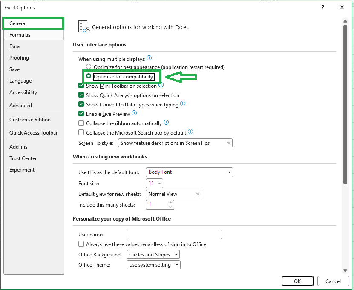
Task: Enable Collapse the ribbon automatically
Action: [81, 123]
